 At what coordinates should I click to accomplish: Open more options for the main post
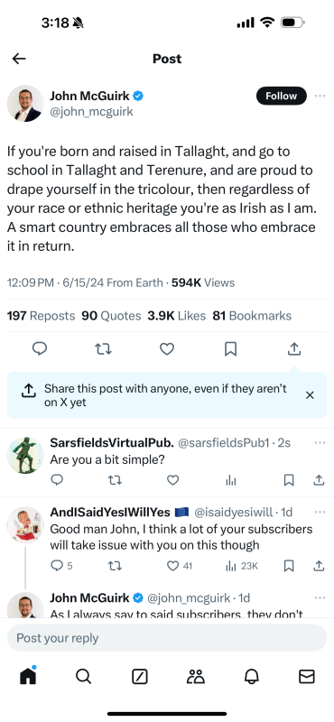320,96
